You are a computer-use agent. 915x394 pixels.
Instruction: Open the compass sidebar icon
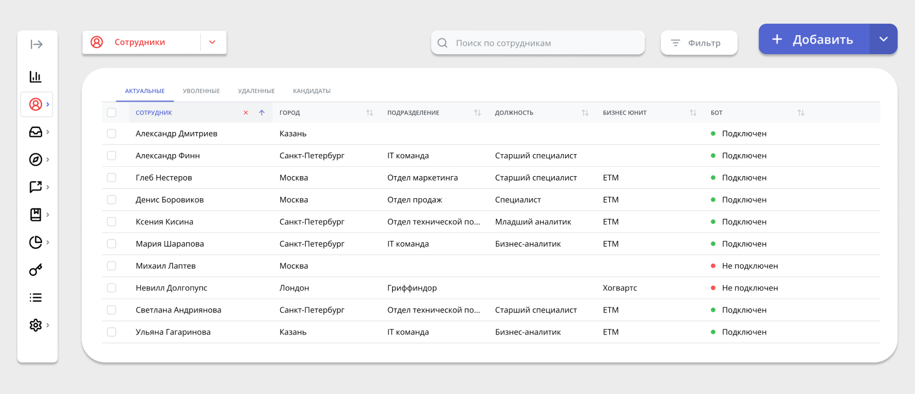click(36, 159)
